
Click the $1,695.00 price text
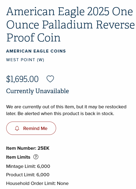click(x=22, y=79)
